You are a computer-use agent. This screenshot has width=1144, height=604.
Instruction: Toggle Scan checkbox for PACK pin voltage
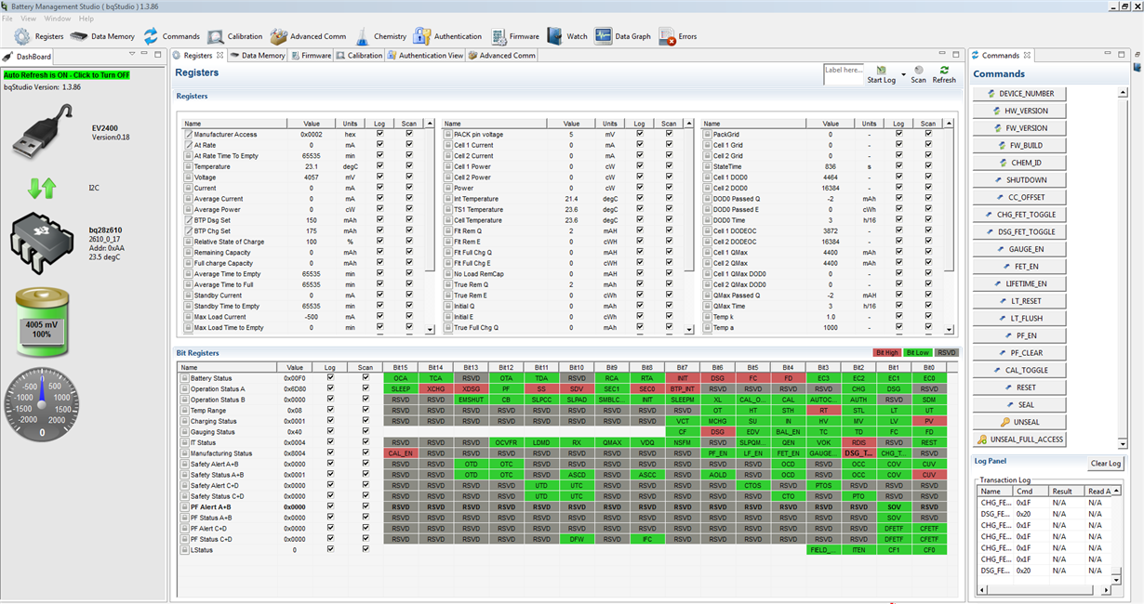tap(669, 134)
